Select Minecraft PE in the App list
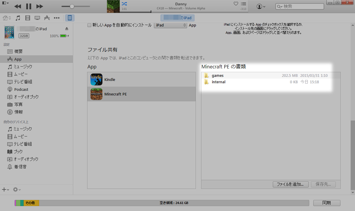The width and height of the screenshot is (355, 211). click(141, 94)
